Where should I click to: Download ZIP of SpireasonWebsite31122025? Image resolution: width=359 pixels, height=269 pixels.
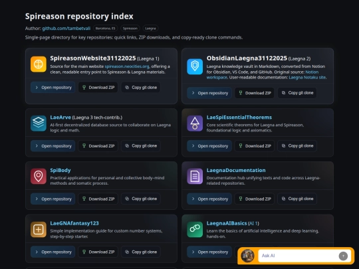click(98, 88)
